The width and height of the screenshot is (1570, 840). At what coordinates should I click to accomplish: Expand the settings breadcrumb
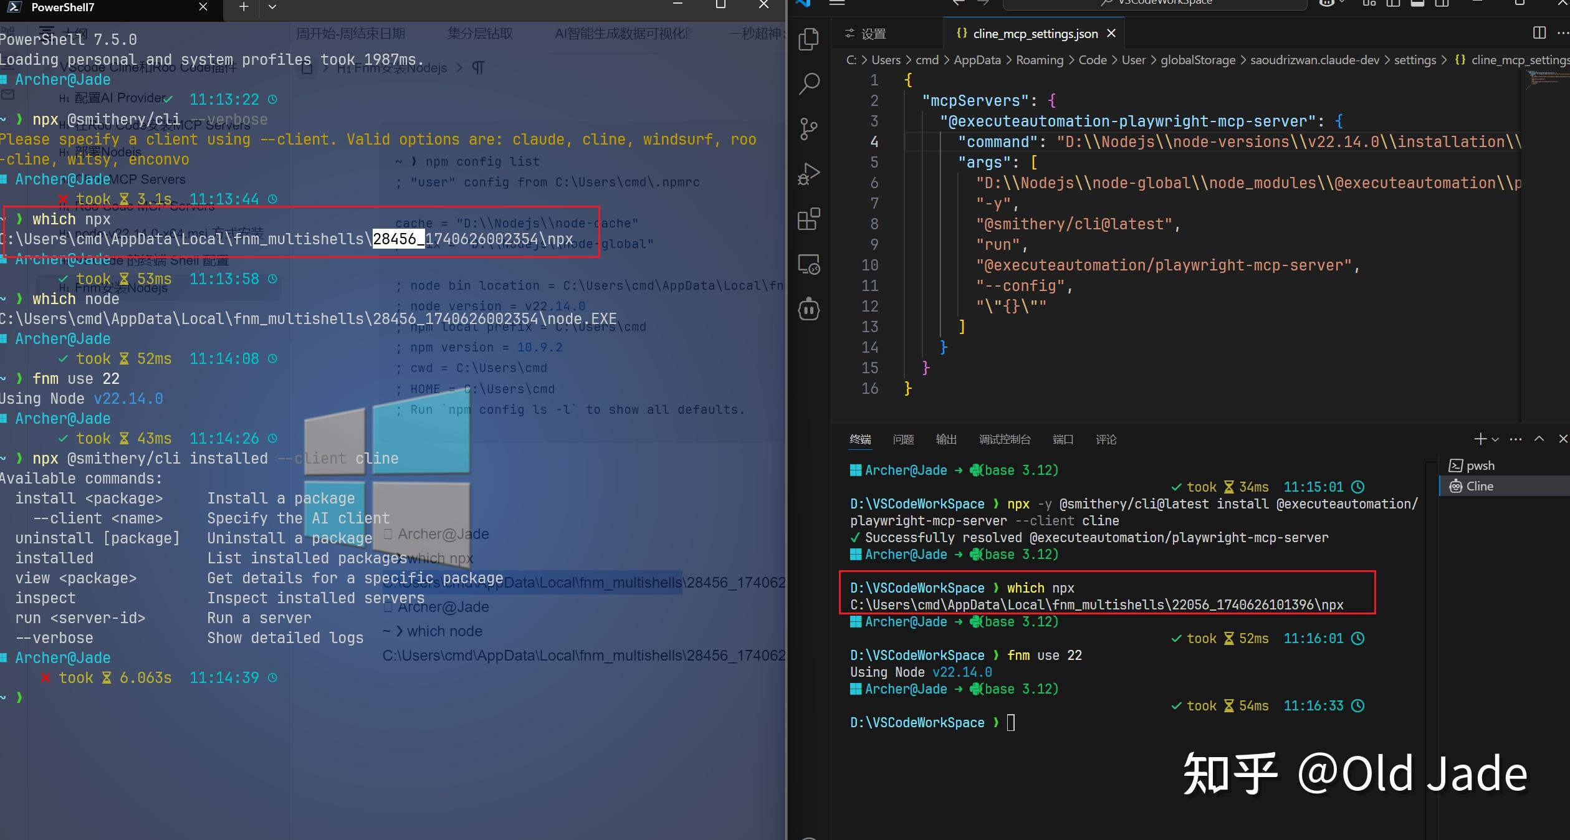pyautogui.click(x=1415, y=60)
